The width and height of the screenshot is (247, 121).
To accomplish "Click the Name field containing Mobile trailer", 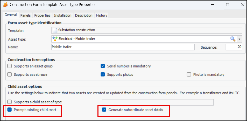I will (123, 47).
